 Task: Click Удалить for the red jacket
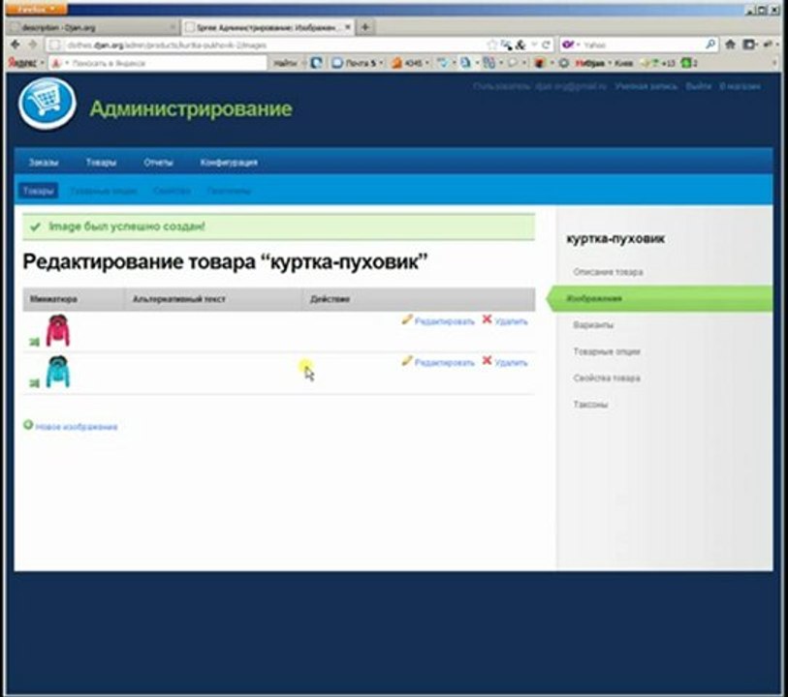click(x=511, y=321)
